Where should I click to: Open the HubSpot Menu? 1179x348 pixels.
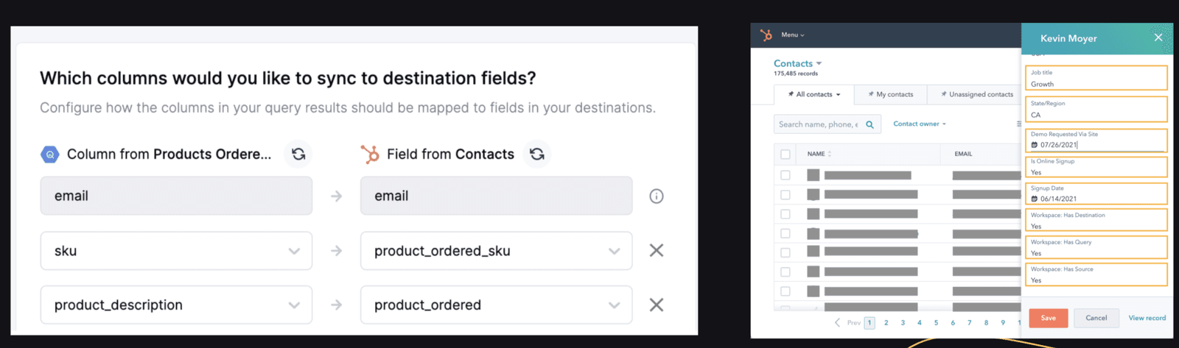792,35
